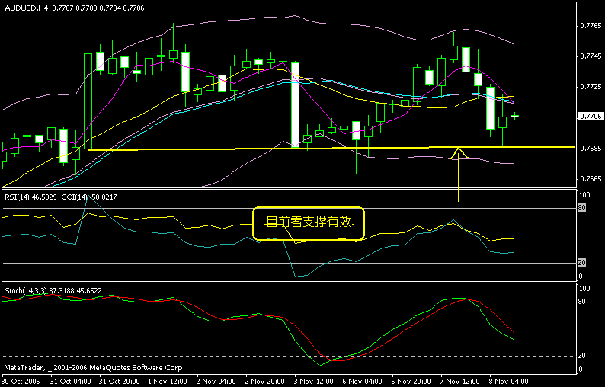The width and height of the screenshot is (605, 387).
Task: Click the RSI panel 20 level label
Action: point(582,263)
